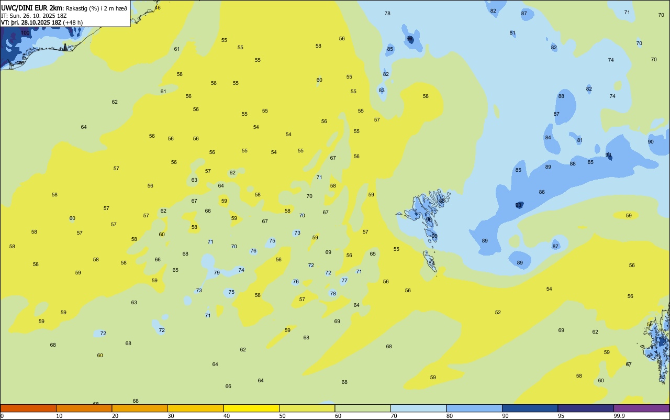Click the "100" humidity value over Iceland
Image resolution: width=670 pixels, height=420 pixels.
coord(25,33)
